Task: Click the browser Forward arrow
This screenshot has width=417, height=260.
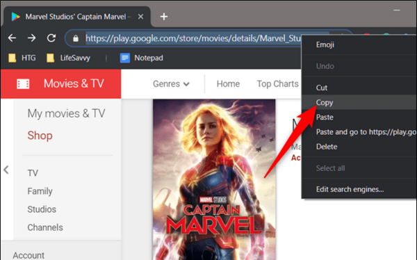Action: (x=32, y=38)
